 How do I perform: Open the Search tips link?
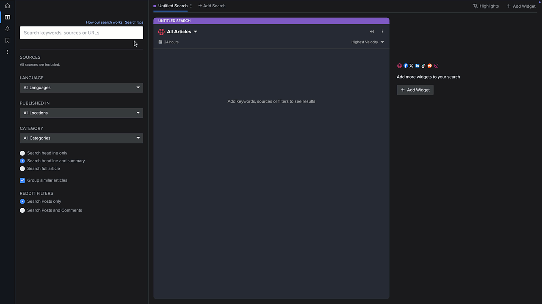pyautogui.click(x=133, y=22)
